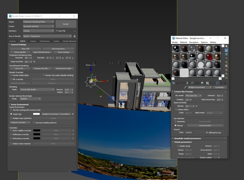Expand the Rawafake model parameters rollout
Image resolution: width=244 pixels, height=180 pixels.
(187, 139)
